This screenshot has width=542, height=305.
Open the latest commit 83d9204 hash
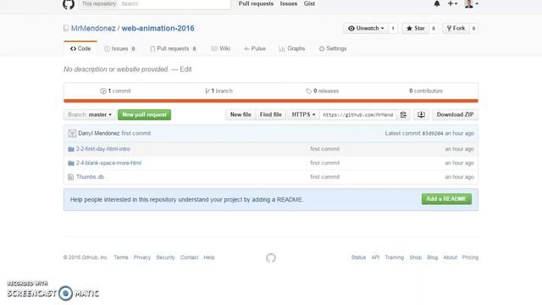[x=433, y=134]
